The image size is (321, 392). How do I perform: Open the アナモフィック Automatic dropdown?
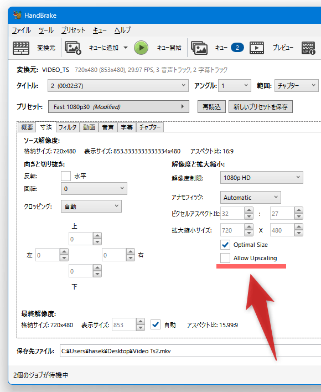tap(251, 198)
